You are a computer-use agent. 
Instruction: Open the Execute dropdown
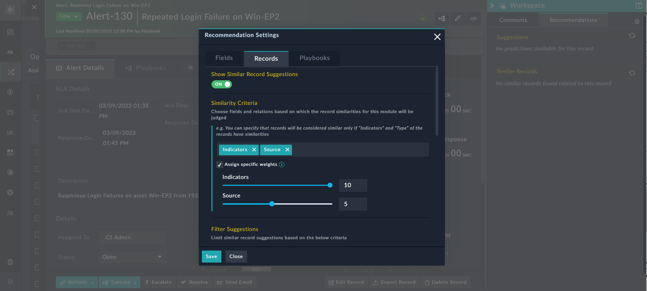120,282
